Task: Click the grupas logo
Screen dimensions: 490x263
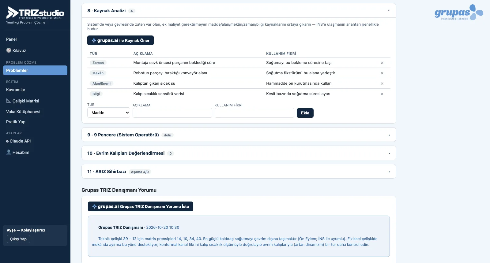Action: coord(459,13)
